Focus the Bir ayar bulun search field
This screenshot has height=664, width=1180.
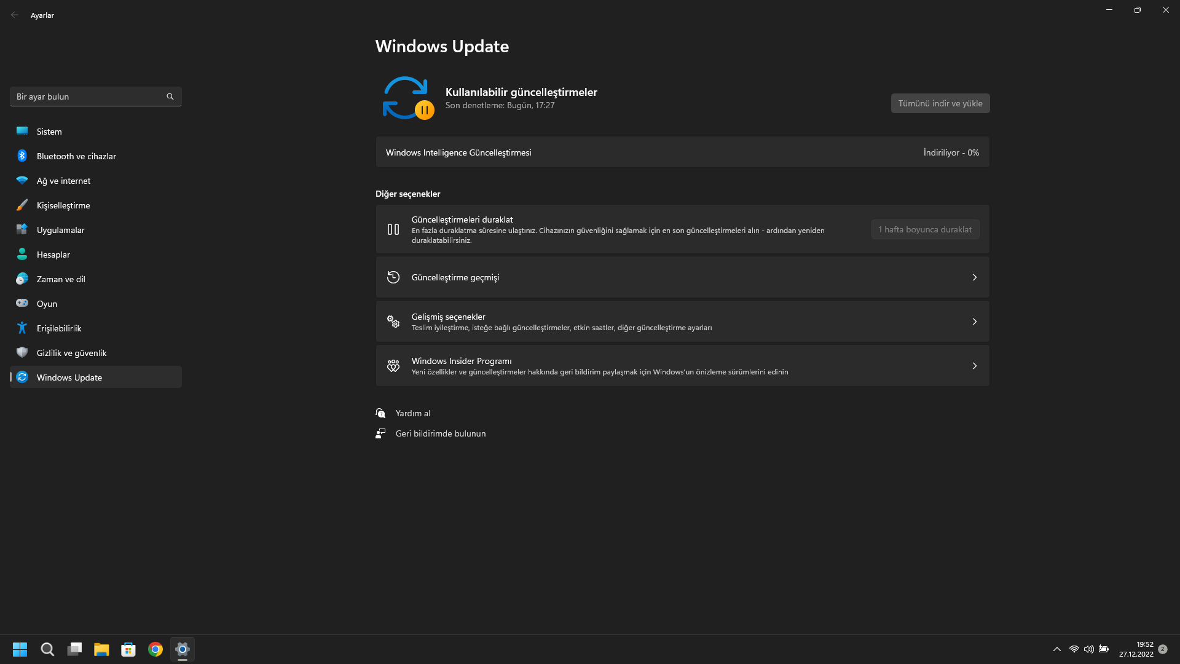[x=86, y=97]
